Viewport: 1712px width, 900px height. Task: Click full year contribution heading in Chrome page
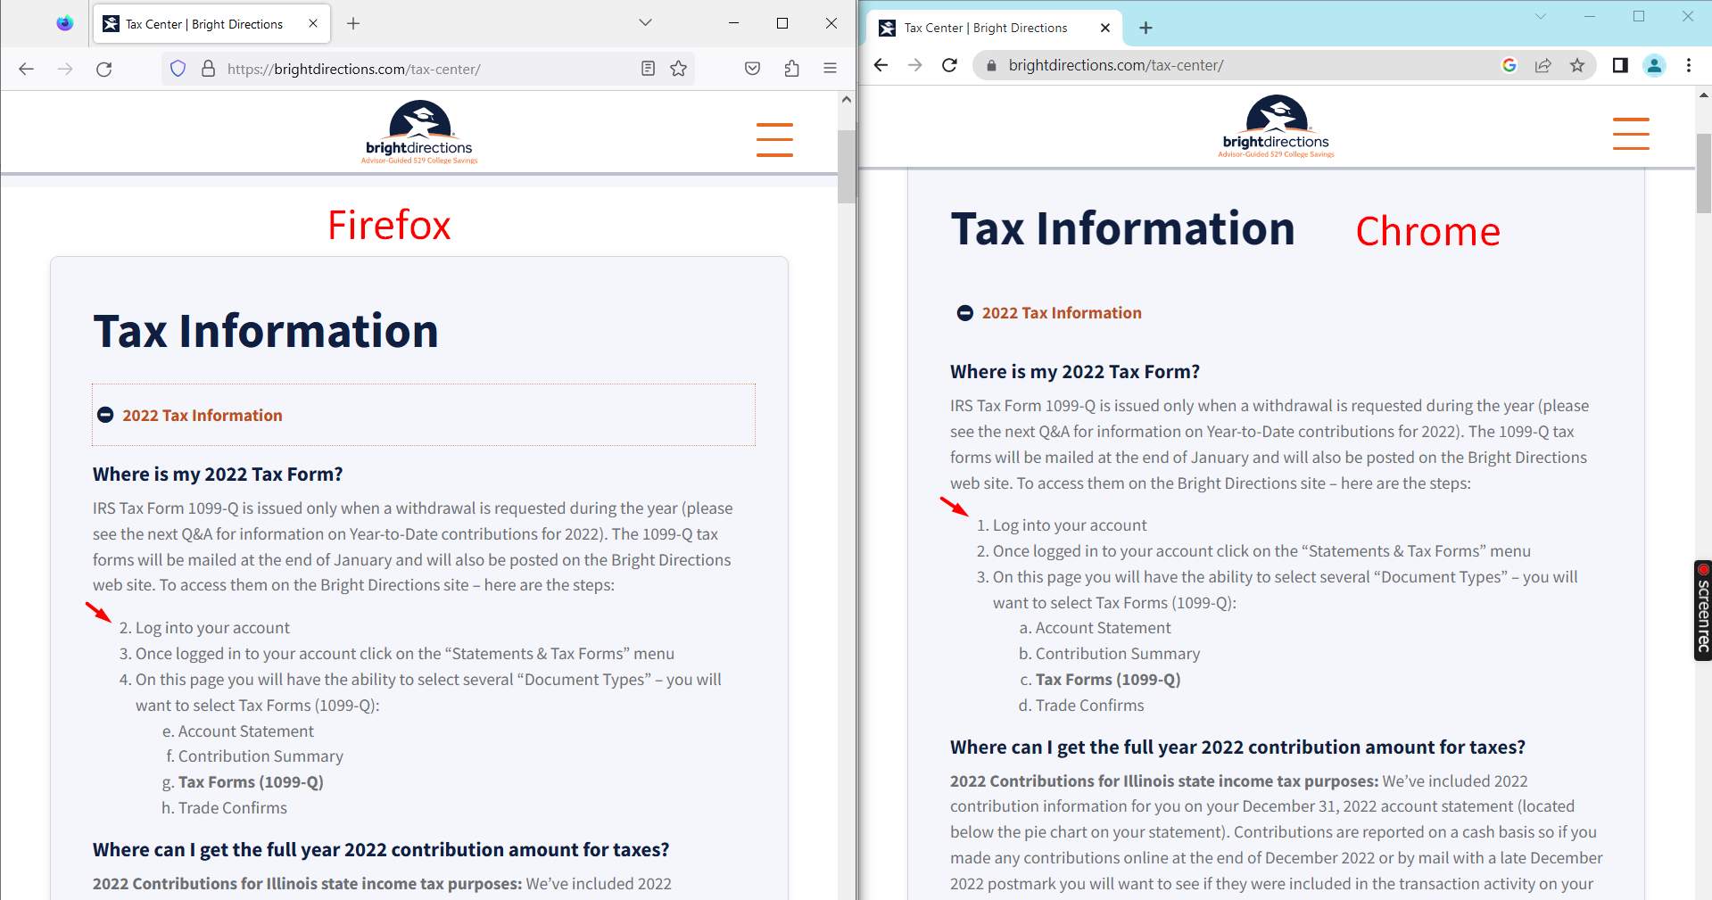1238,747
